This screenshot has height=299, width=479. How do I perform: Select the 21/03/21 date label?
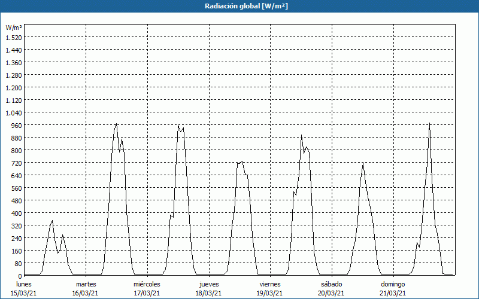point(393,293)
